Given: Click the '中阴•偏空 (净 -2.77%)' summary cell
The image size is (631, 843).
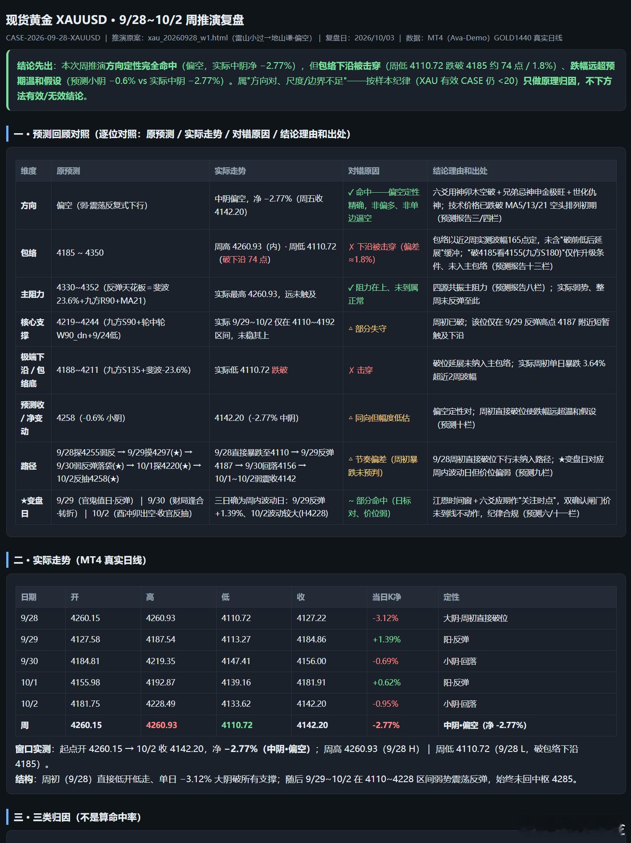Looking at the screenshot, I should [x=485, y=725].
